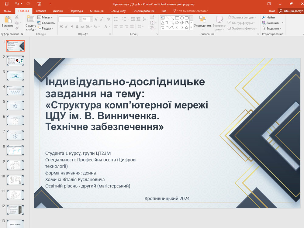Click Find (Найти) magnifier button

(x=268, y=17)
